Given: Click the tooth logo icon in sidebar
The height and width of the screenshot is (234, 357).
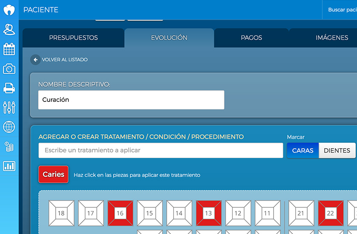Looking at the screenshot, I should click(9, 10).
